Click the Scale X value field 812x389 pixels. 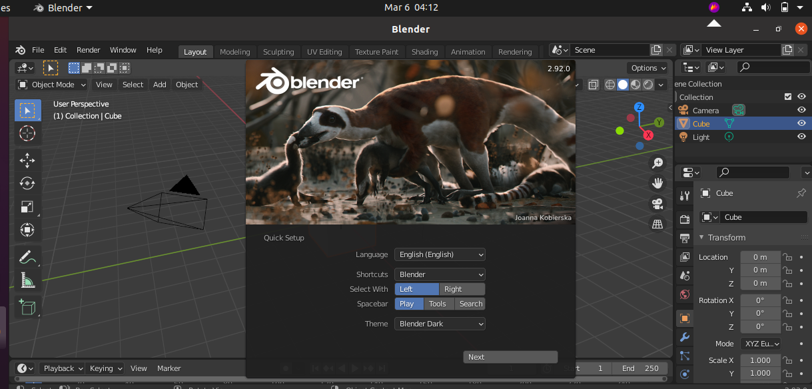pos(760,360)
